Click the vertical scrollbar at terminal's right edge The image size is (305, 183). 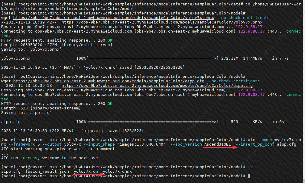(303, 91)
